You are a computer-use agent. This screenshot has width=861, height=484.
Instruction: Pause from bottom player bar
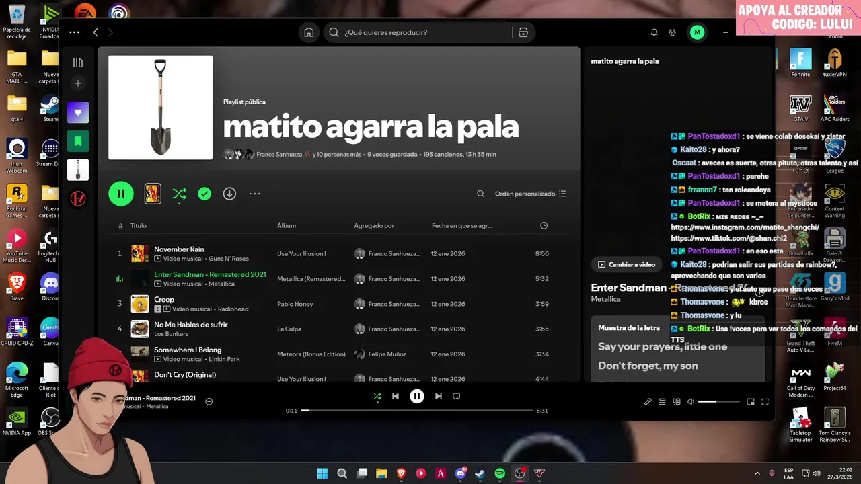click(417, 396)
